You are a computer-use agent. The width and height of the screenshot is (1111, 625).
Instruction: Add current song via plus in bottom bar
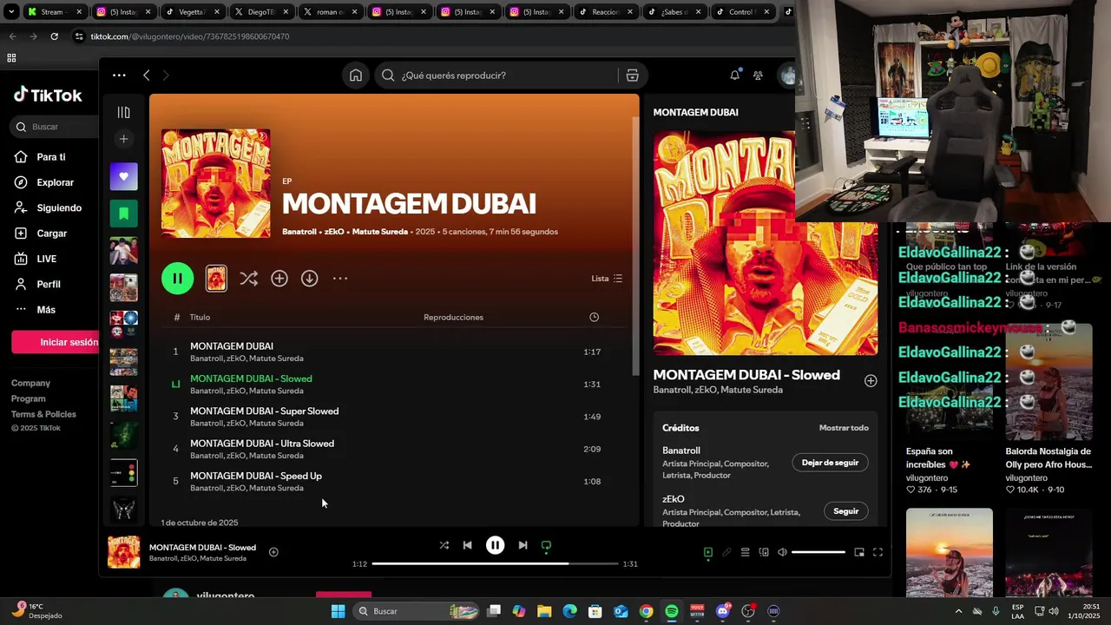pyautogui.click(x=273, y=552)
